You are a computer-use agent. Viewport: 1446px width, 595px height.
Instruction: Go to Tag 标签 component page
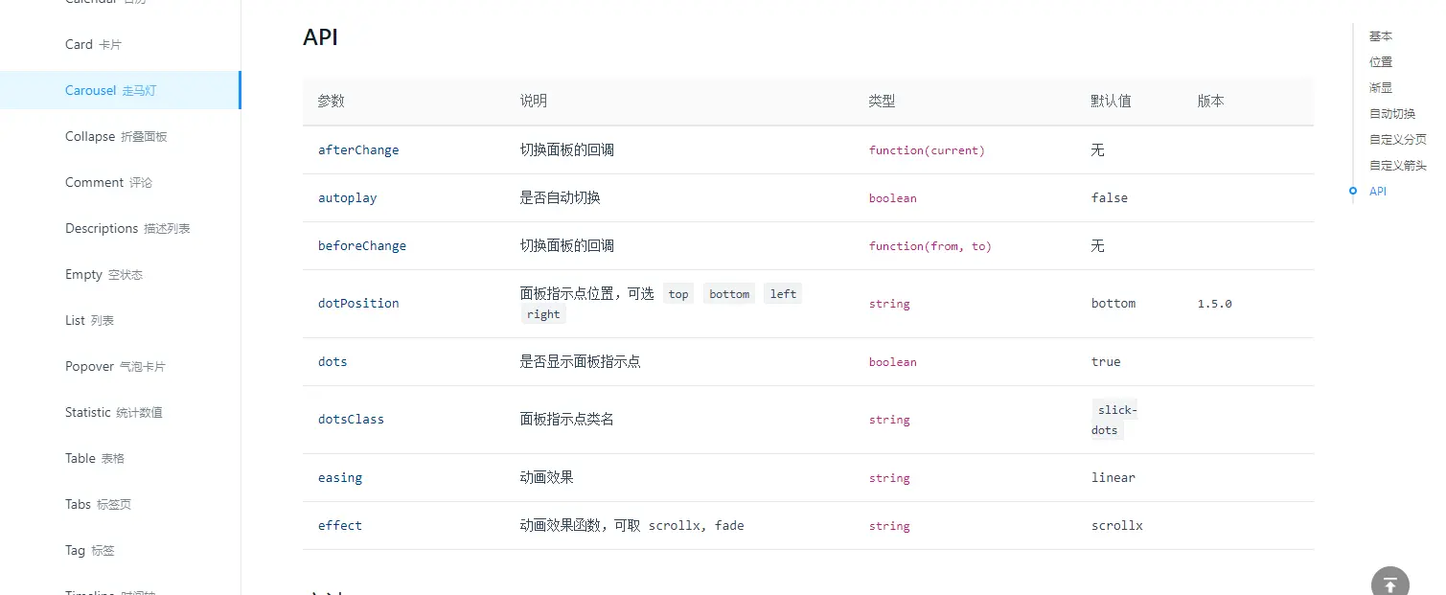(x=89, y=550)
